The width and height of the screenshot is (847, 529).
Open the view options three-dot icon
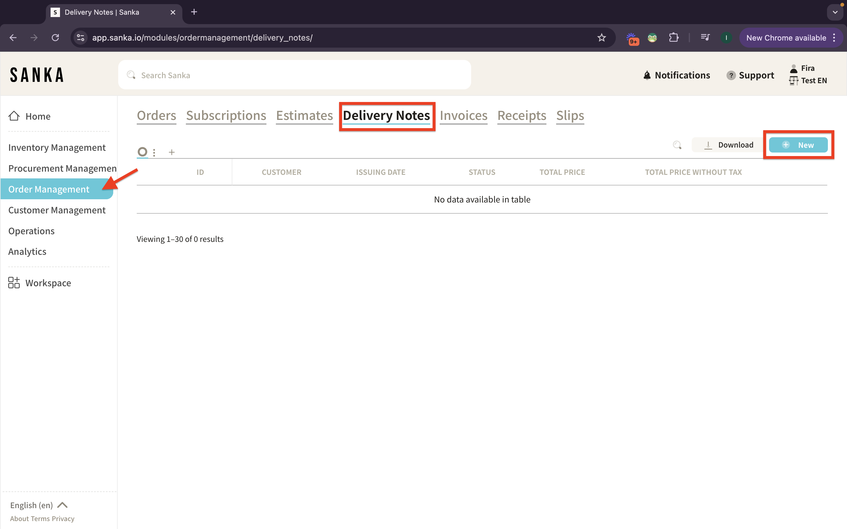154,152
